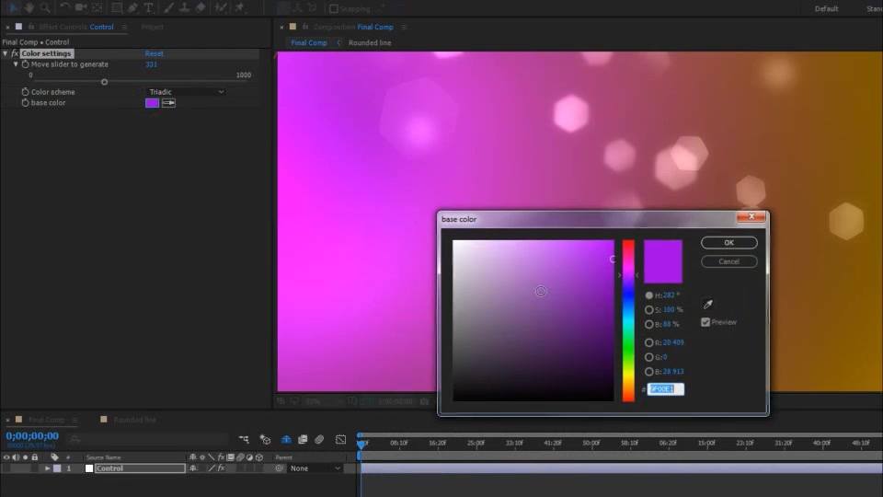Open the Parent None dropdown

315,468
